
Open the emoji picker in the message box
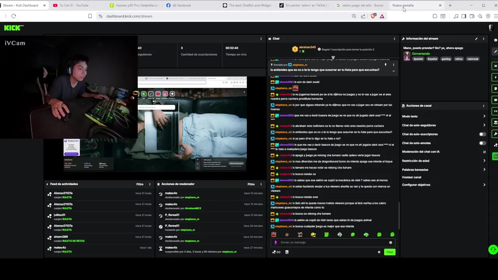point(391,242)
